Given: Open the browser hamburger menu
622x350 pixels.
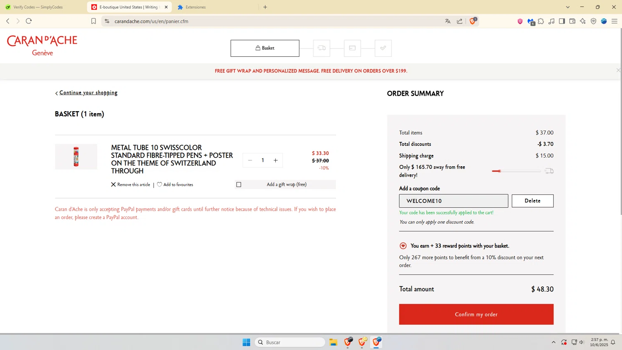Looking at the screenshot, I should tap(615, 21).
